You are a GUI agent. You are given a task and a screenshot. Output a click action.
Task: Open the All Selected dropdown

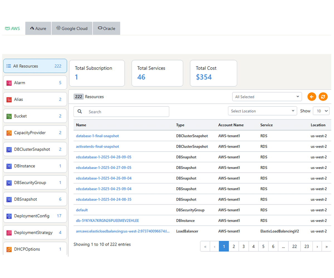pyautogui.click(x=267, y=97)
